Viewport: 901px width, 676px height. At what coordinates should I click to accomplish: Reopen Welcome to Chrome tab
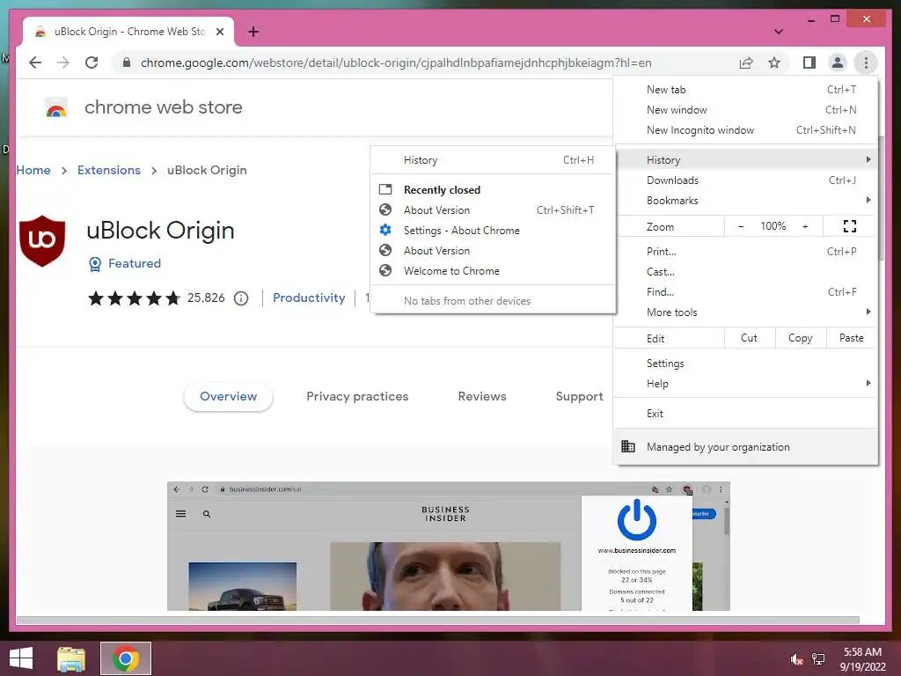pyautogui.click(x=493, y=271)
